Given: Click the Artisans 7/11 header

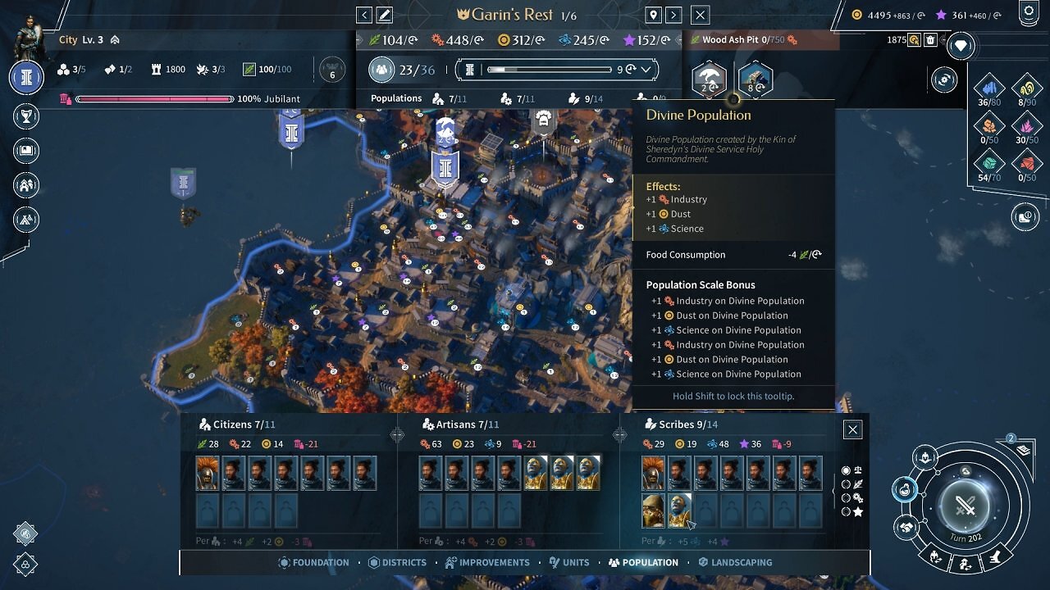Looking at the screenshot, I should tap(460, 424).
